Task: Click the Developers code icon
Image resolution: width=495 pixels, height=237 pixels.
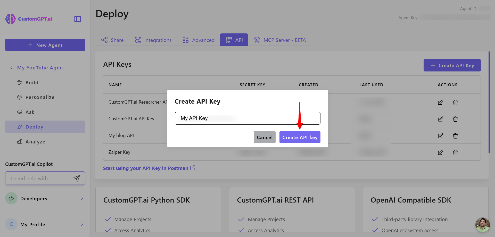Action: tap(11, 198)
